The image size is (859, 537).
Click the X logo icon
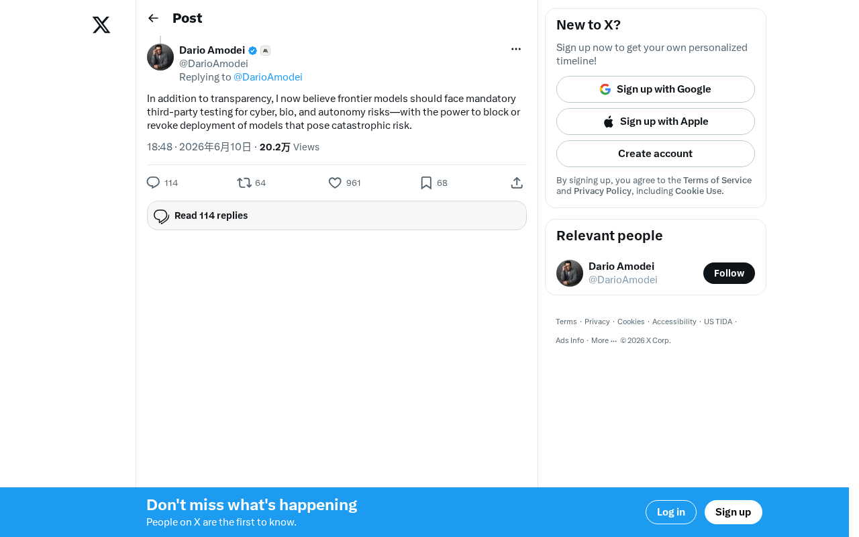tap(101, 26)
